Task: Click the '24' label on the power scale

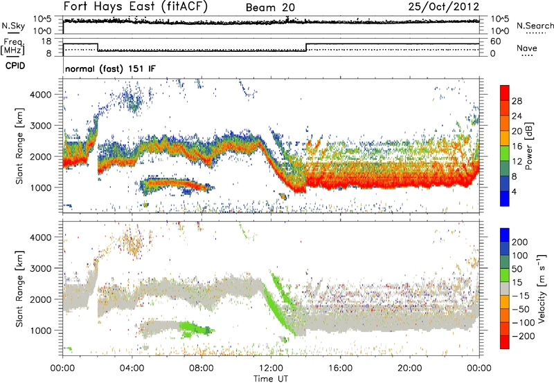Action: point(517,116)
